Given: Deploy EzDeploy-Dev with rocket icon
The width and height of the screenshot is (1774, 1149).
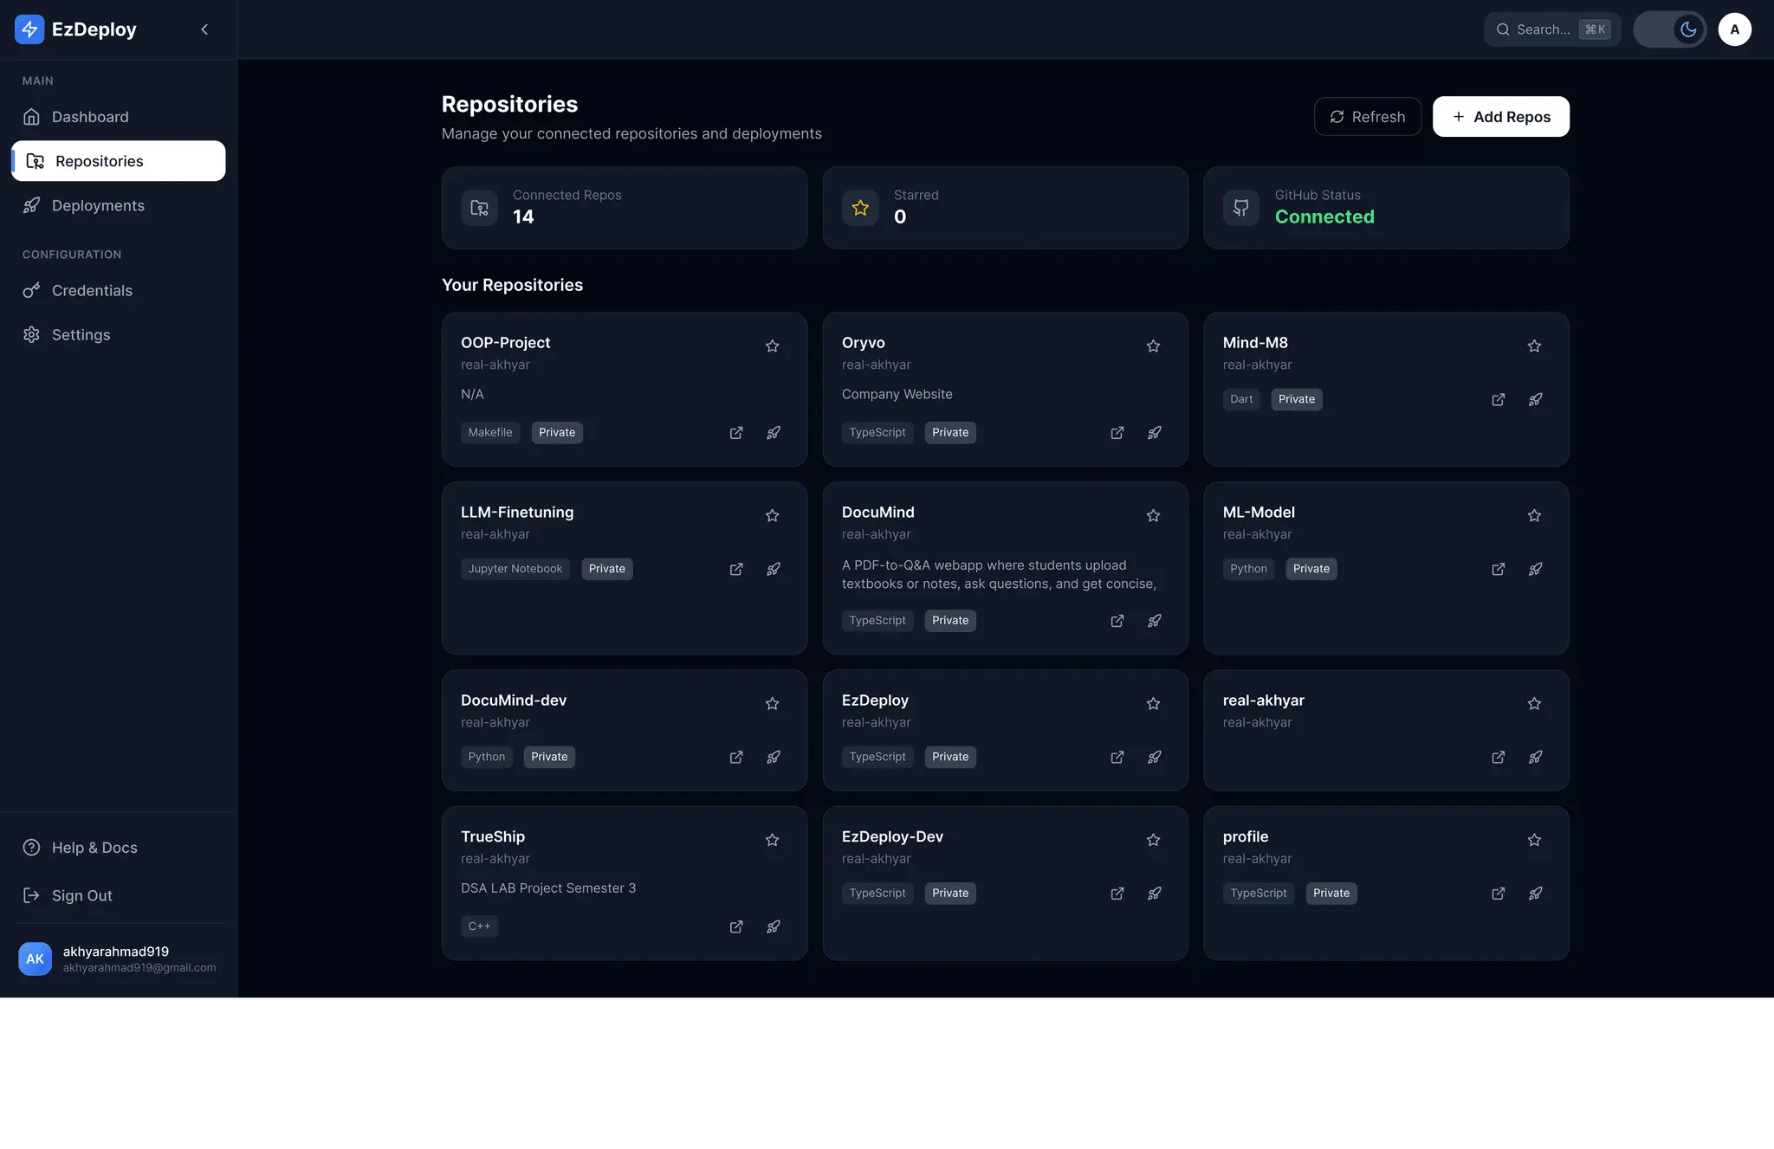Looking at the screenshot, I should [1155, 894].
